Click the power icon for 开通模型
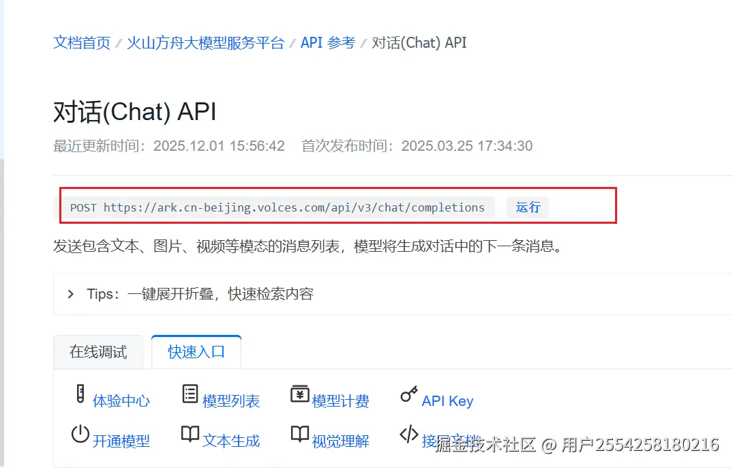Viewport: 733px width, 468px height. point(80,434)
